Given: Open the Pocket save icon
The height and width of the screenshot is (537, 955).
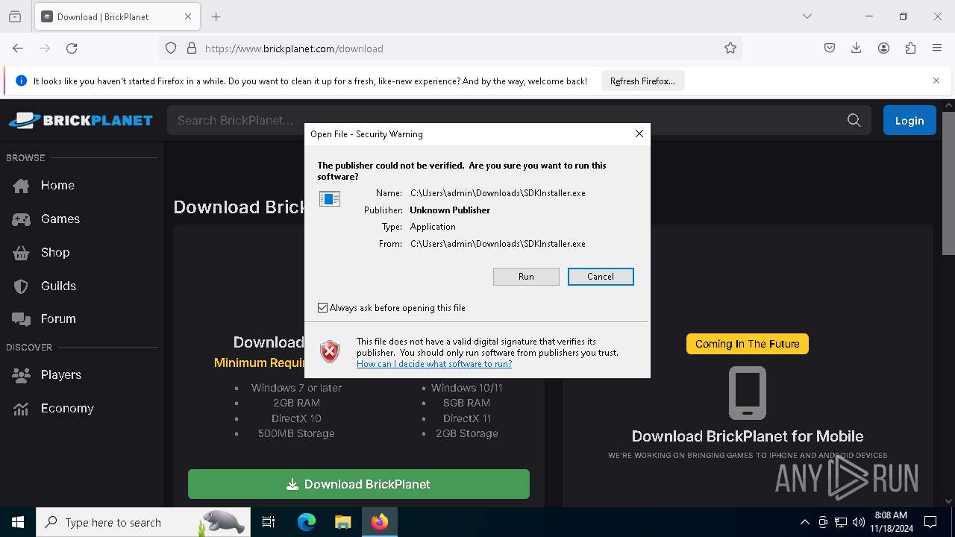Looking at the screenshot, I should pyautogui.click(x=830, y=48).
